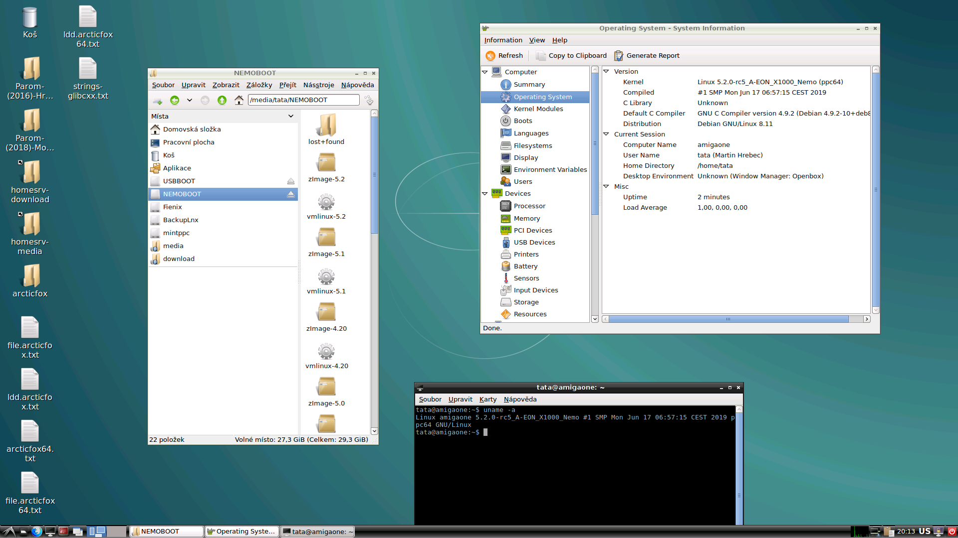Viewport: 958px width, 538px height.
Task: Eject the USBBOOT volume
Action: [290, 181]
